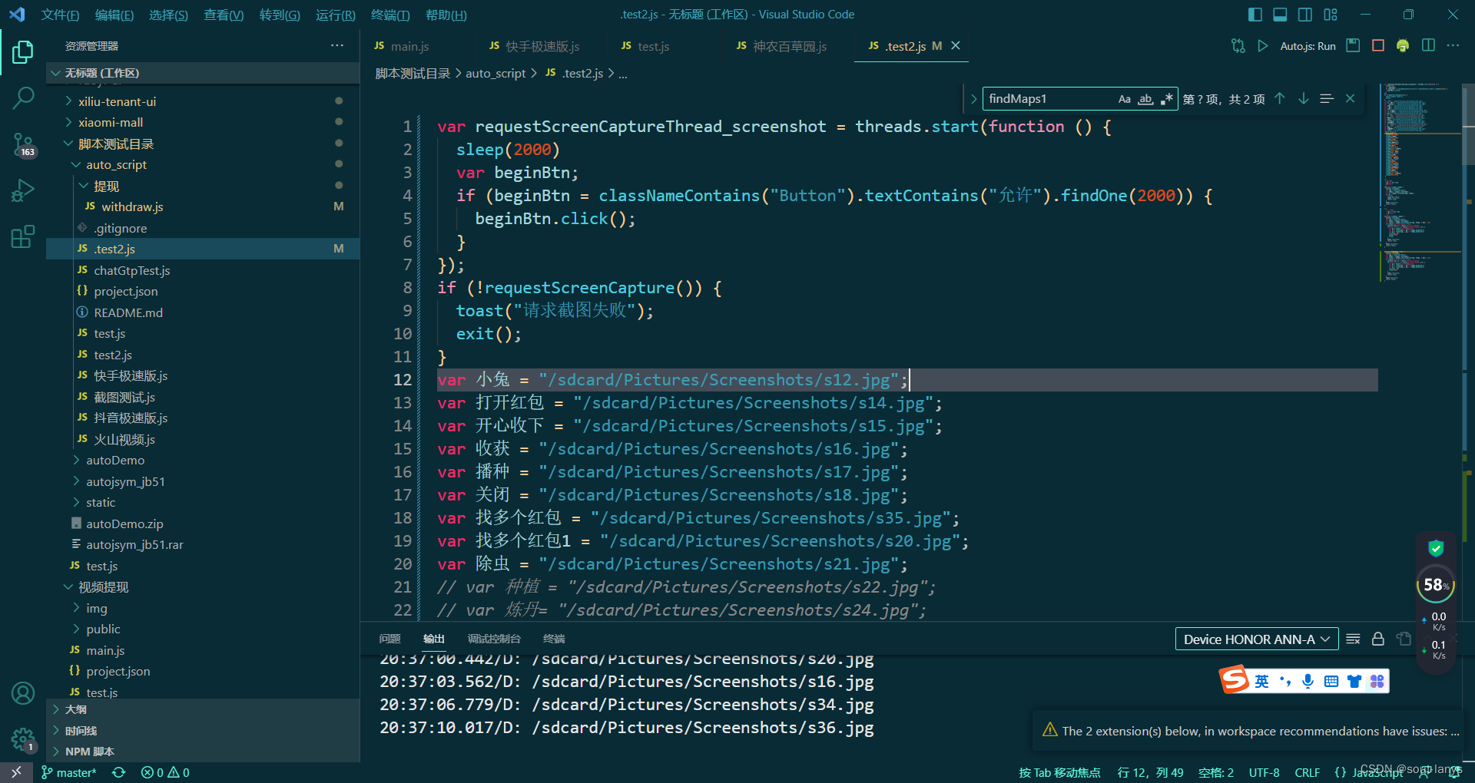The image size is (1475, 783).
Task: Go to next find match arrow
Action: 1304,98
